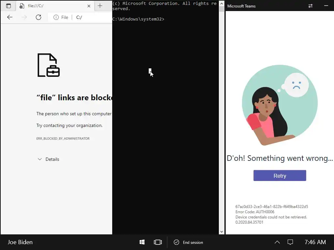This screenshot has height=250, width=334.
Task: Open the Action Center notifications icon
Action: (x=290, y=242)
